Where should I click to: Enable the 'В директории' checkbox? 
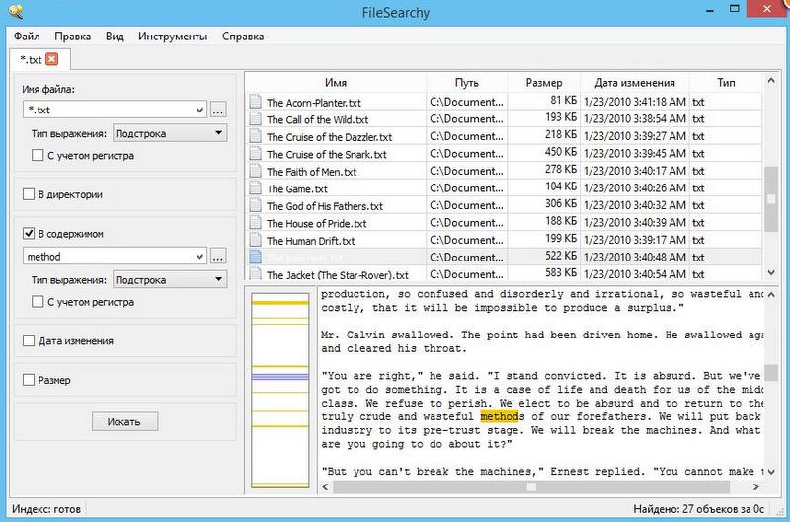[x=29, y=194]
